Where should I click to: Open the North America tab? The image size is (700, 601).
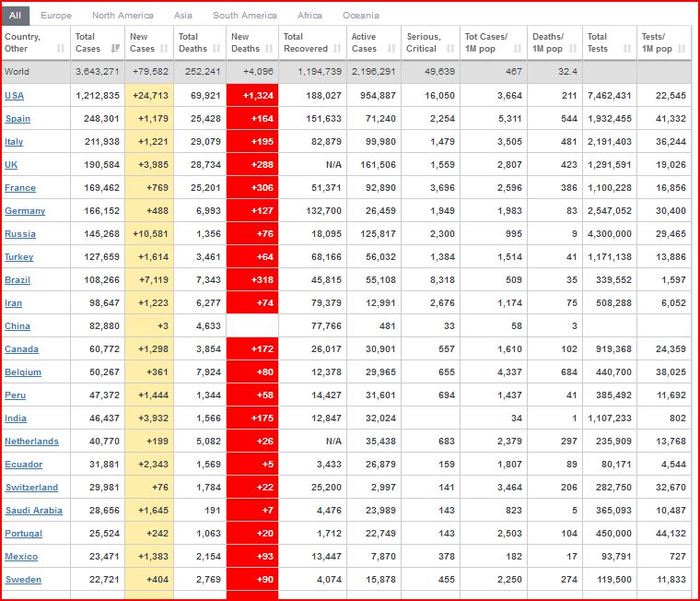[122, 16]
